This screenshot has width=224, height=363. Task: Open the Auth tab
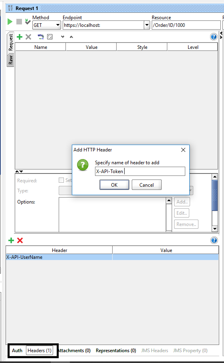(x=17, y=351)
